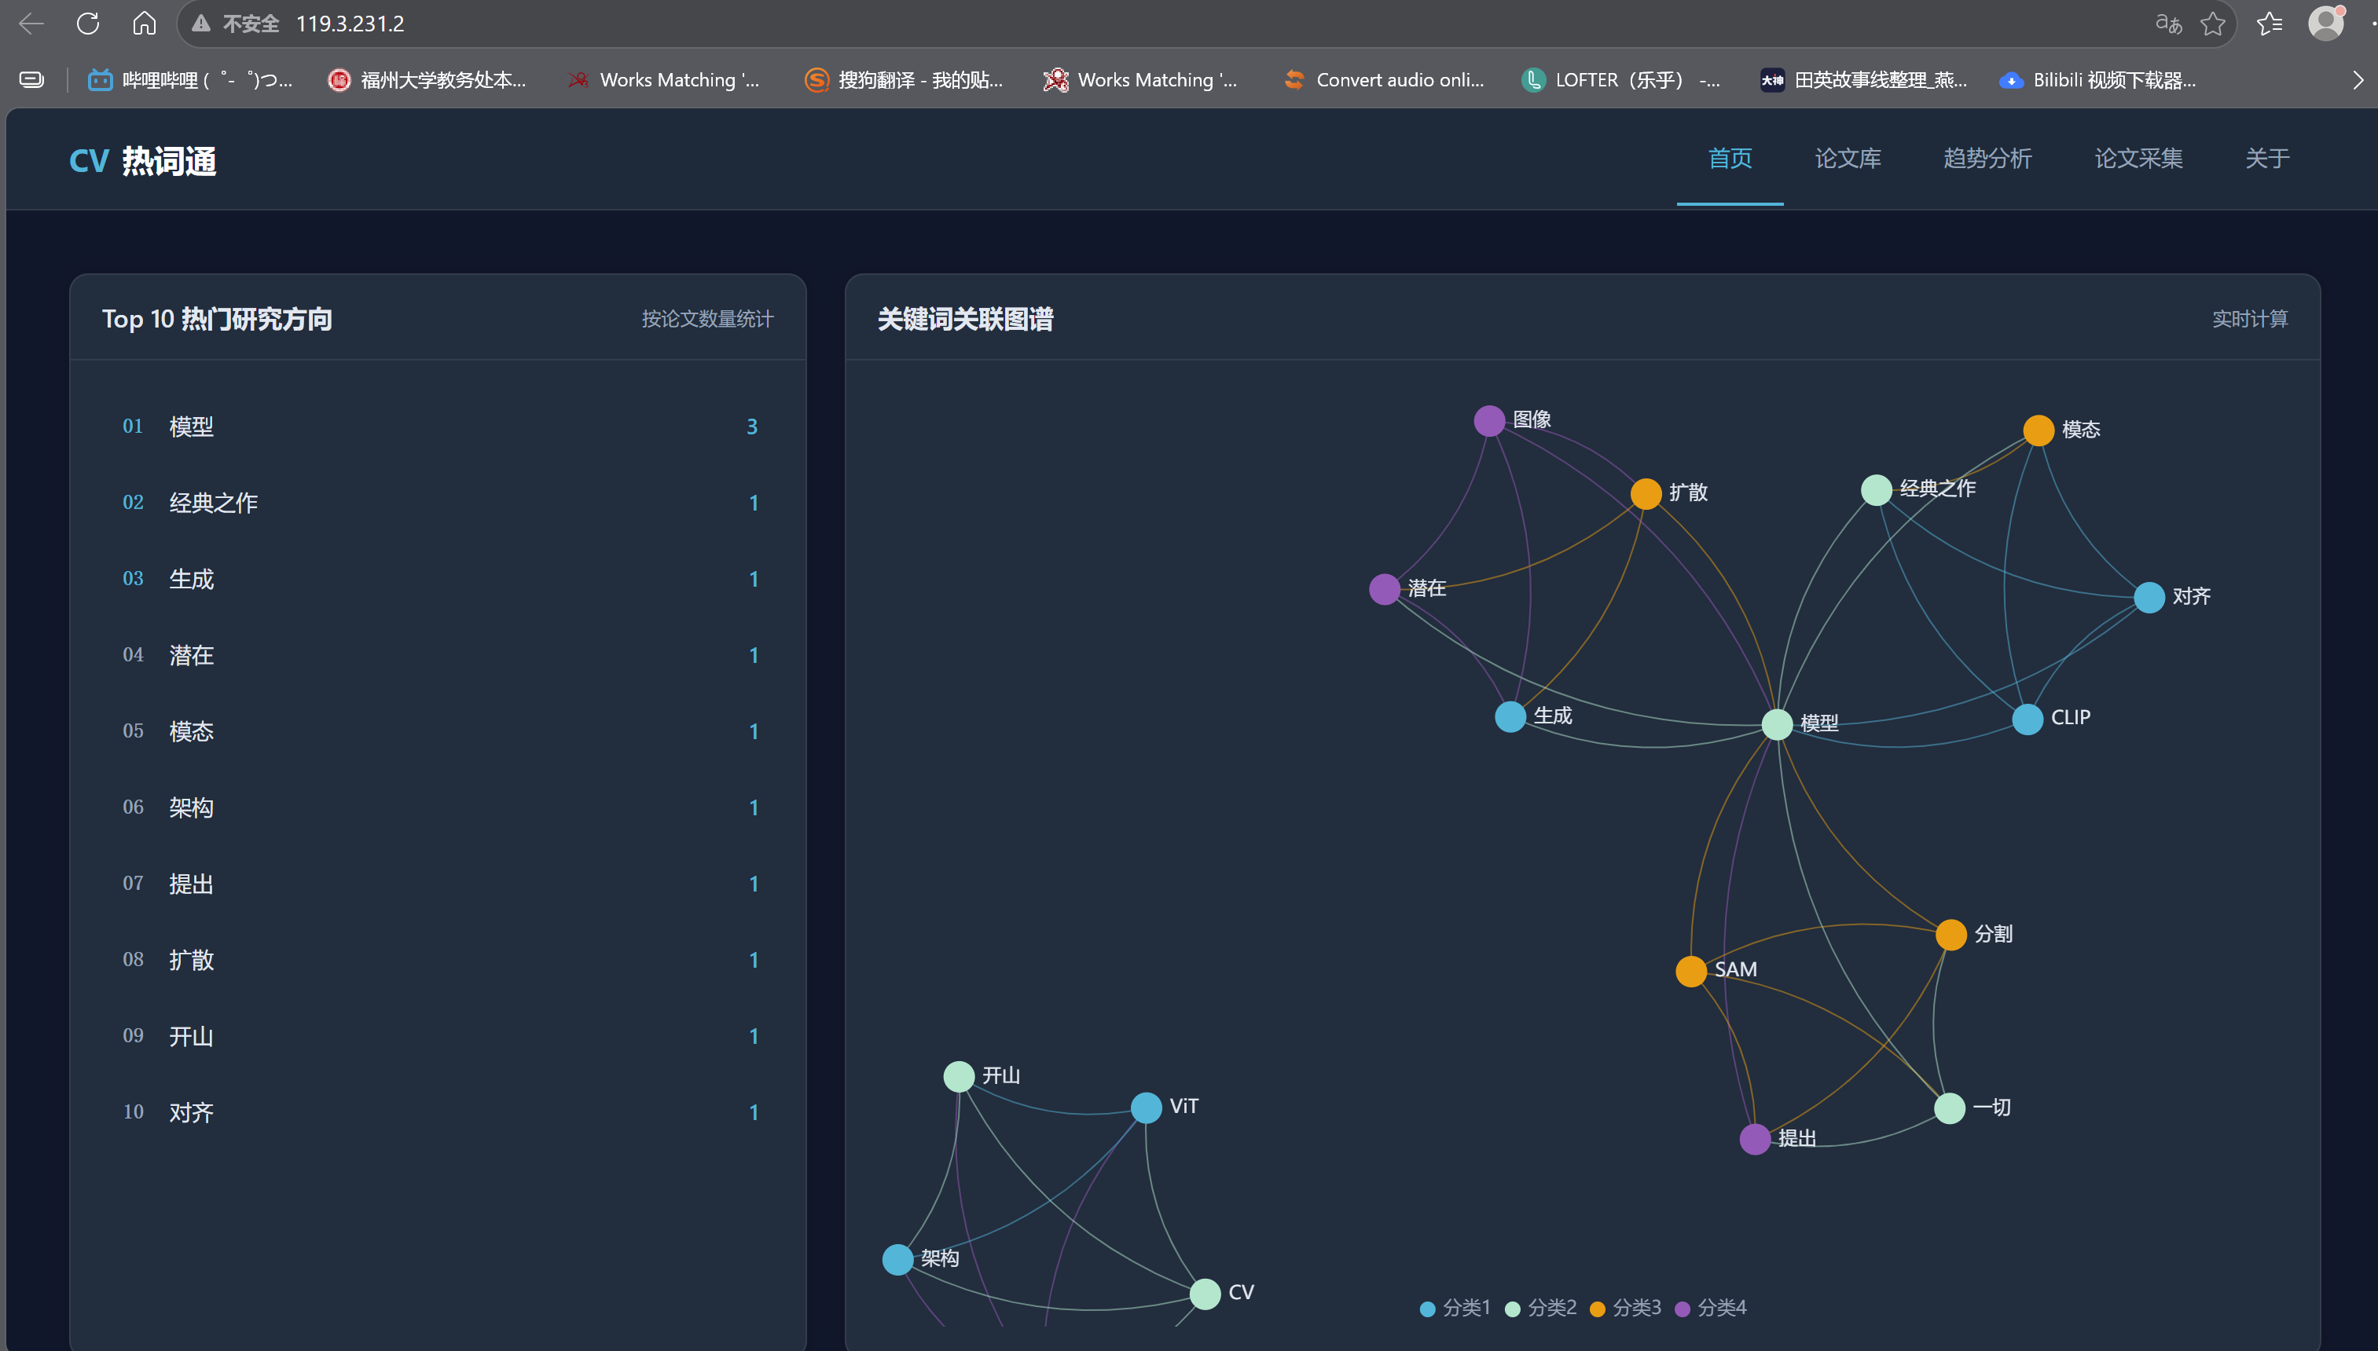This screenshot has width=2378, height=1351.
Task: Open the 关于 tab
Action: point(2267,159)
